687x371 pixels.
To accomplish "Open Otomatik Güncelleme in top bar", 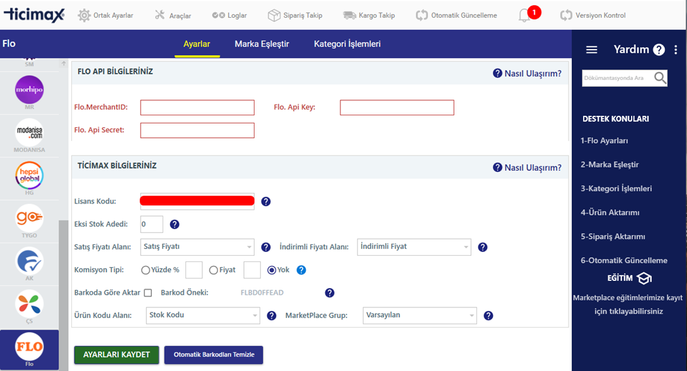I will point(456,15).
